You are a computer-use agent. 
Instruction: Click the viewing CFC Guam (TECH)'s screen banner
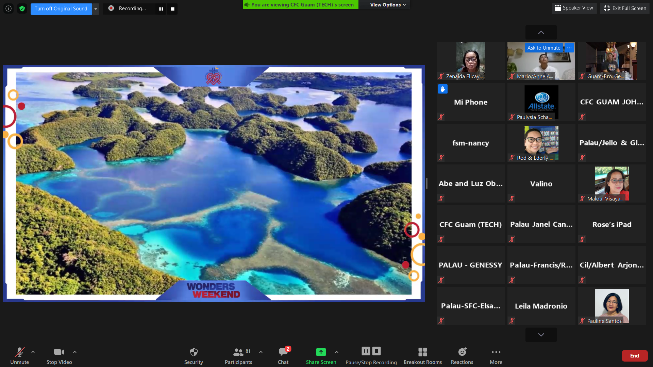301,5
